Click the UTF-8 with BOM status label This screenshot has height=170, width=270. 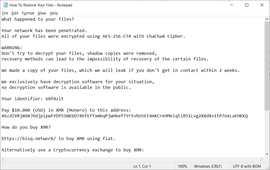pos(247,166)
